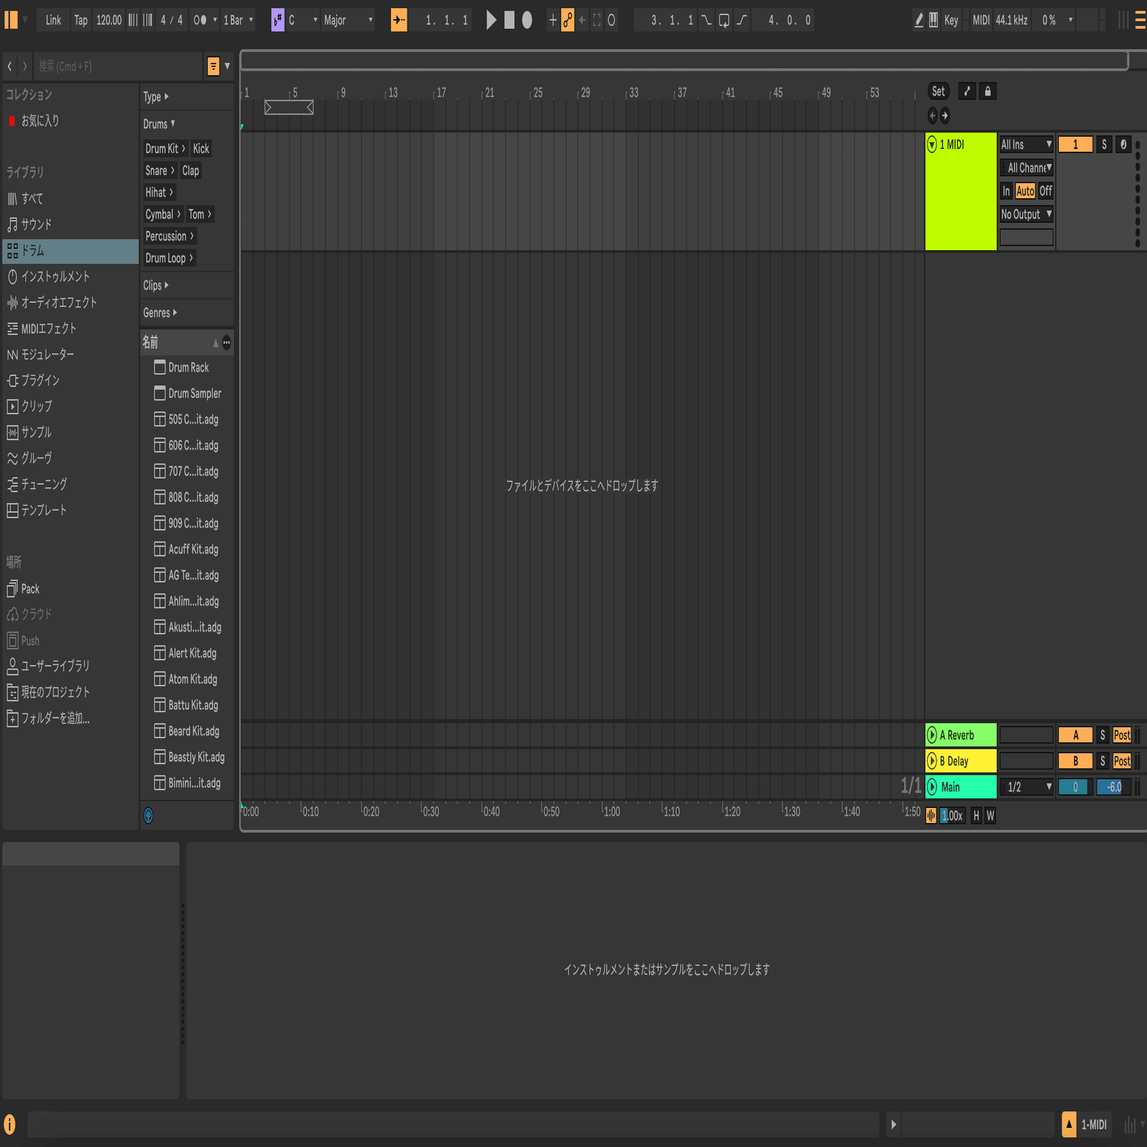The image size is (1147, 1147).
Task: Toggle the computer MIDI keyboard icon
Action: [x=933, y=21]
